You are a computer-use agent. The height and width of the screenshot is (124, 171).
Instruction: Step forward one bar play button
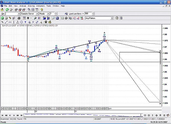coord(14,115)
